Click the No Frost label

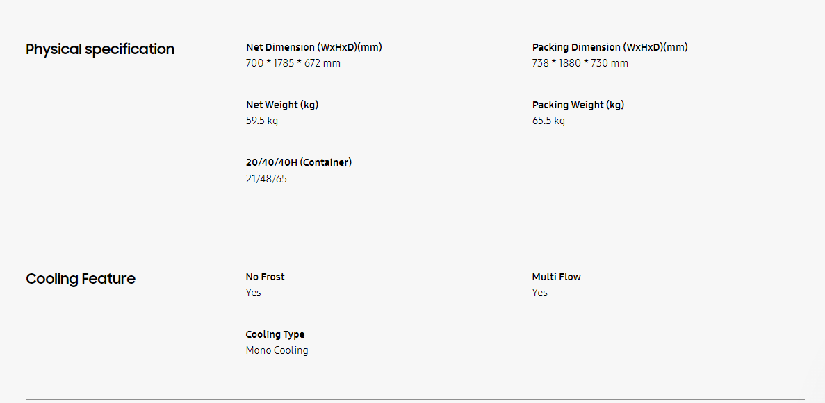(x=266, y=277)
